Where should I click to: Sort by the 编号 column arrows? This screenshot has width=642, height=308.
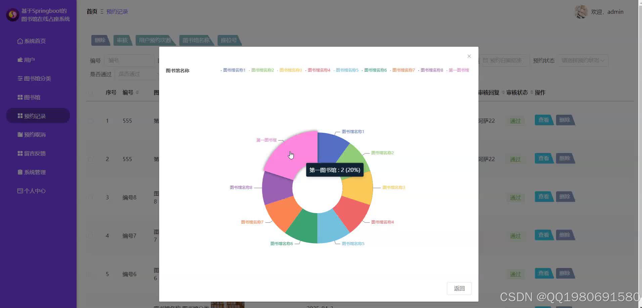point(137,92)
